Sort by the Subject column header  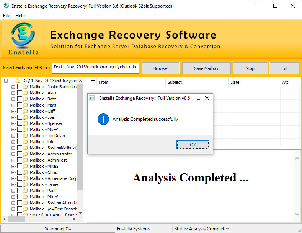pos(197,82)
